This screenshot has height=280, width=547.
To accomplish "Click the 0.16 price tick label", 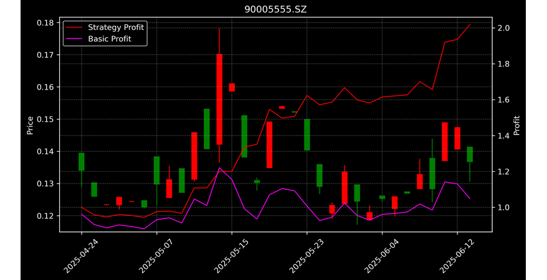I will point(45,87).
